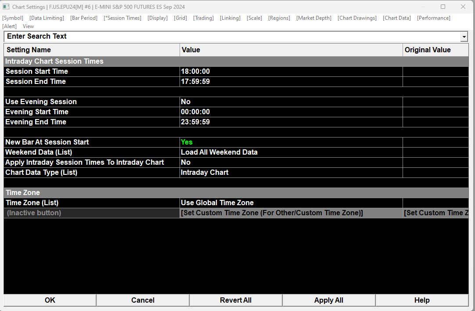Select the New Bar At Session Start label
This screenshot has height=311, width=475.
[92, 142]
